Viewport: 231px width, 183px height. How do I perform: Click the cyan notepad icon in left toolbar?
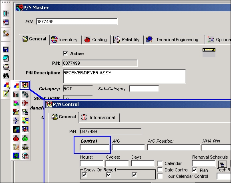(6, 58)
